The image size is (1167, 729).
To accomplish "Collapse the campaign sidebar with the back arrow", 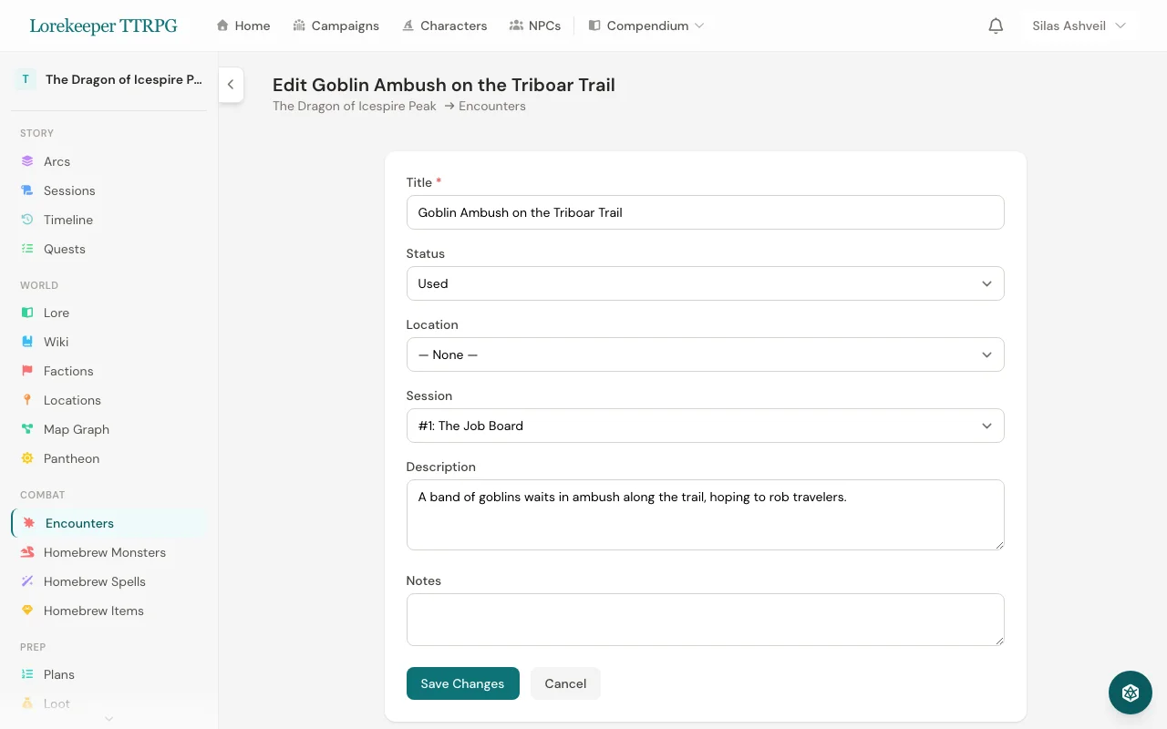I will [x=231, y=85].
